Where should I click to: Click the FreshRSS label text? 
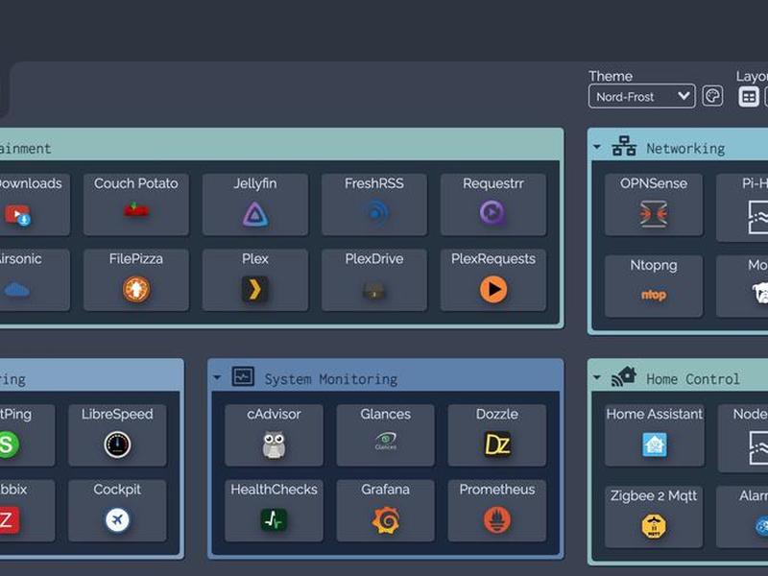coord(374,183)
